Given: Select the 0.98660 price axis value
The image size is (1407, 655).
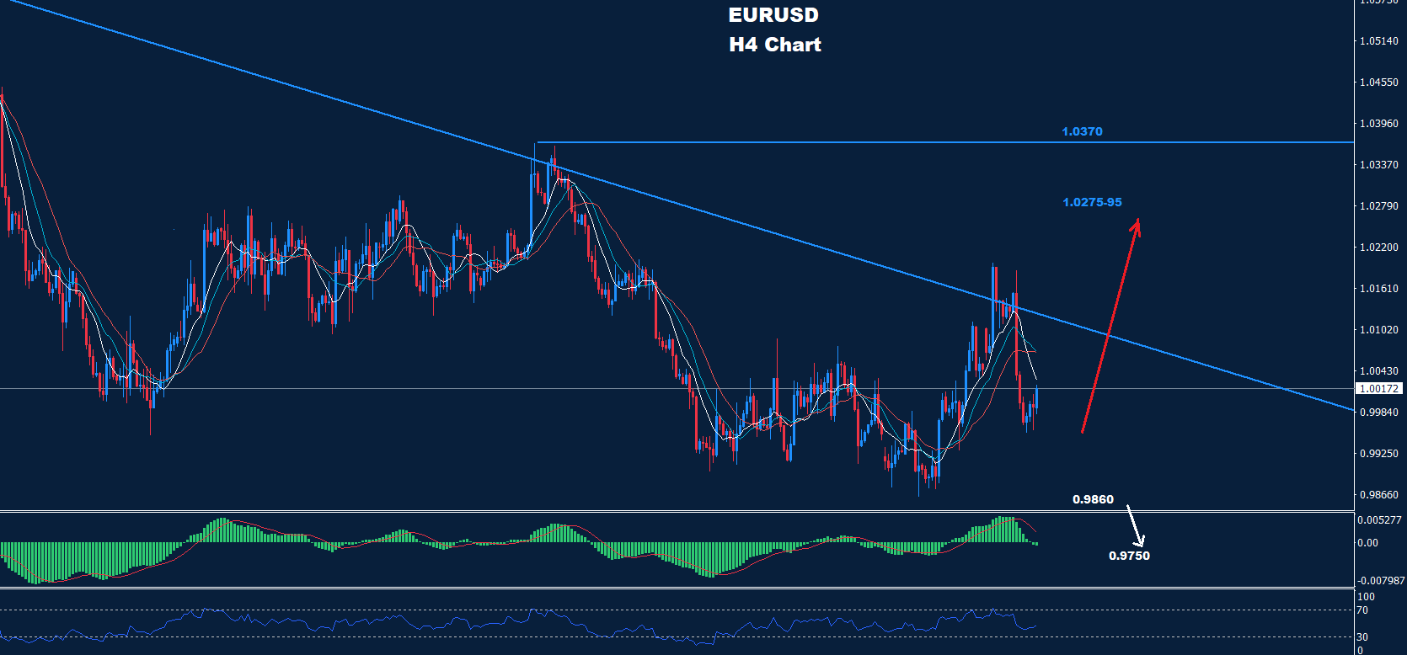Looking at the screenshot, I should tap(1378, 495).
